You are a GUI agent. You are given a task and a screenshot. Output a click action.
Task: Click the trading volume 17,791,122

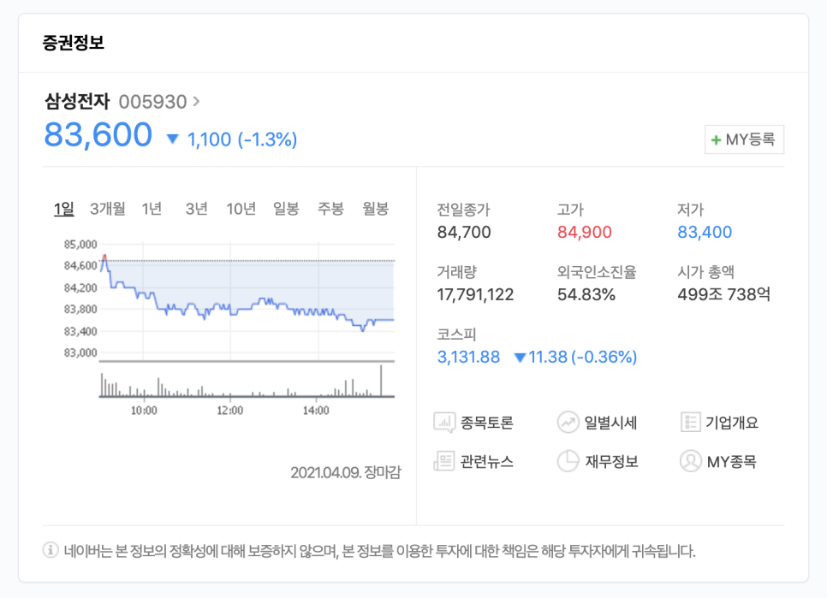coord(475,294)
